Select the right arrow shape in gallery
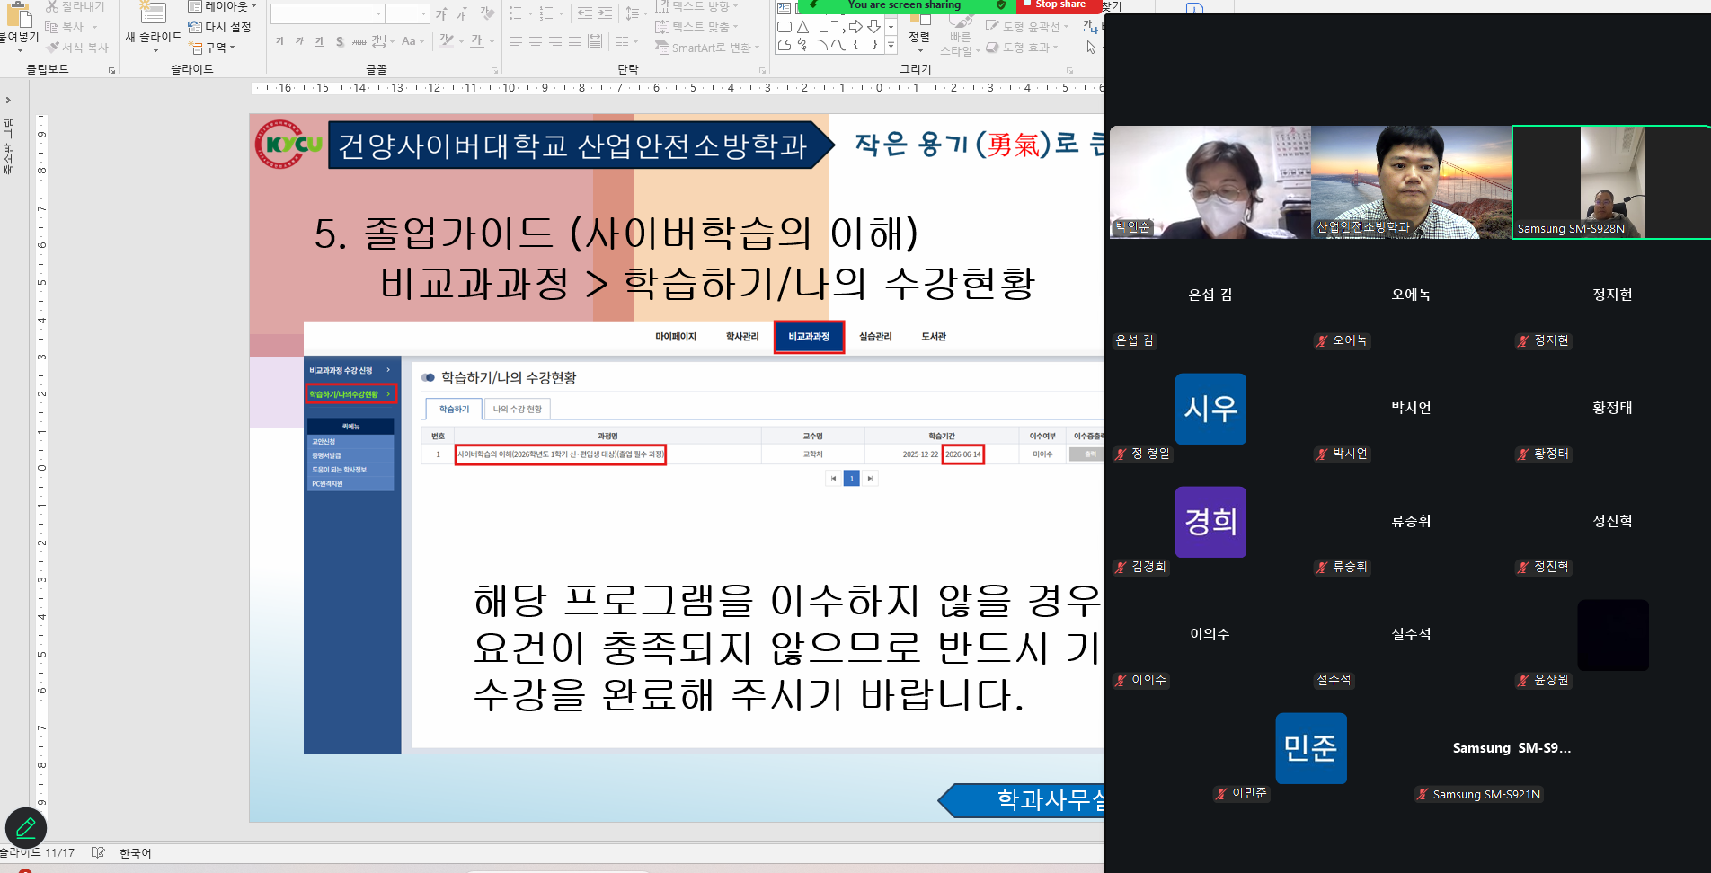 (x=855, y=27)
